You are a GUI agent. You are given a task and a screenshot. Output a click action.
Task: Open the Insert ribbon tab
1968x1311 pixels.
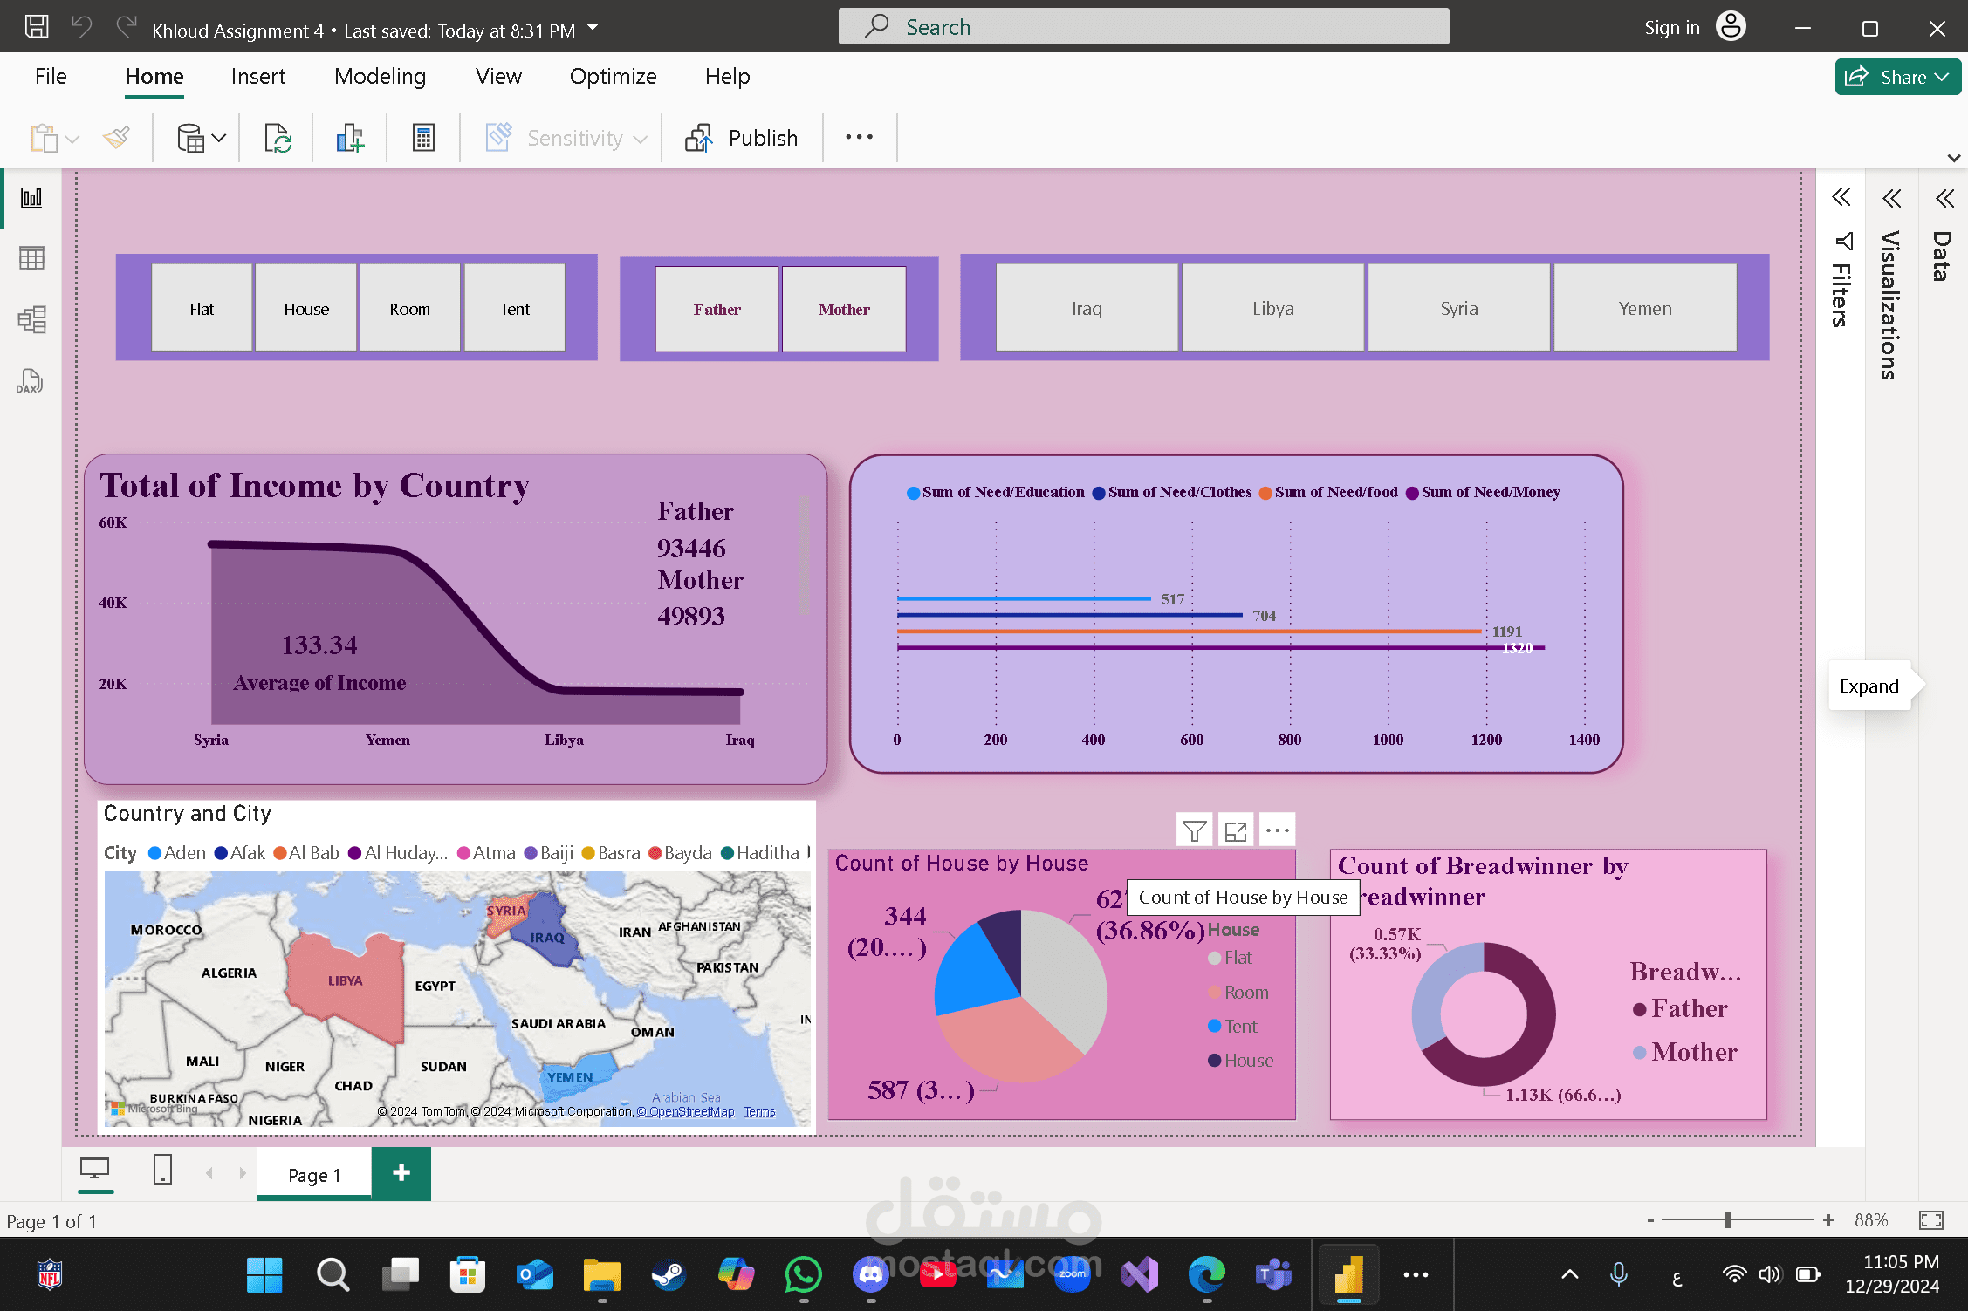258,77
